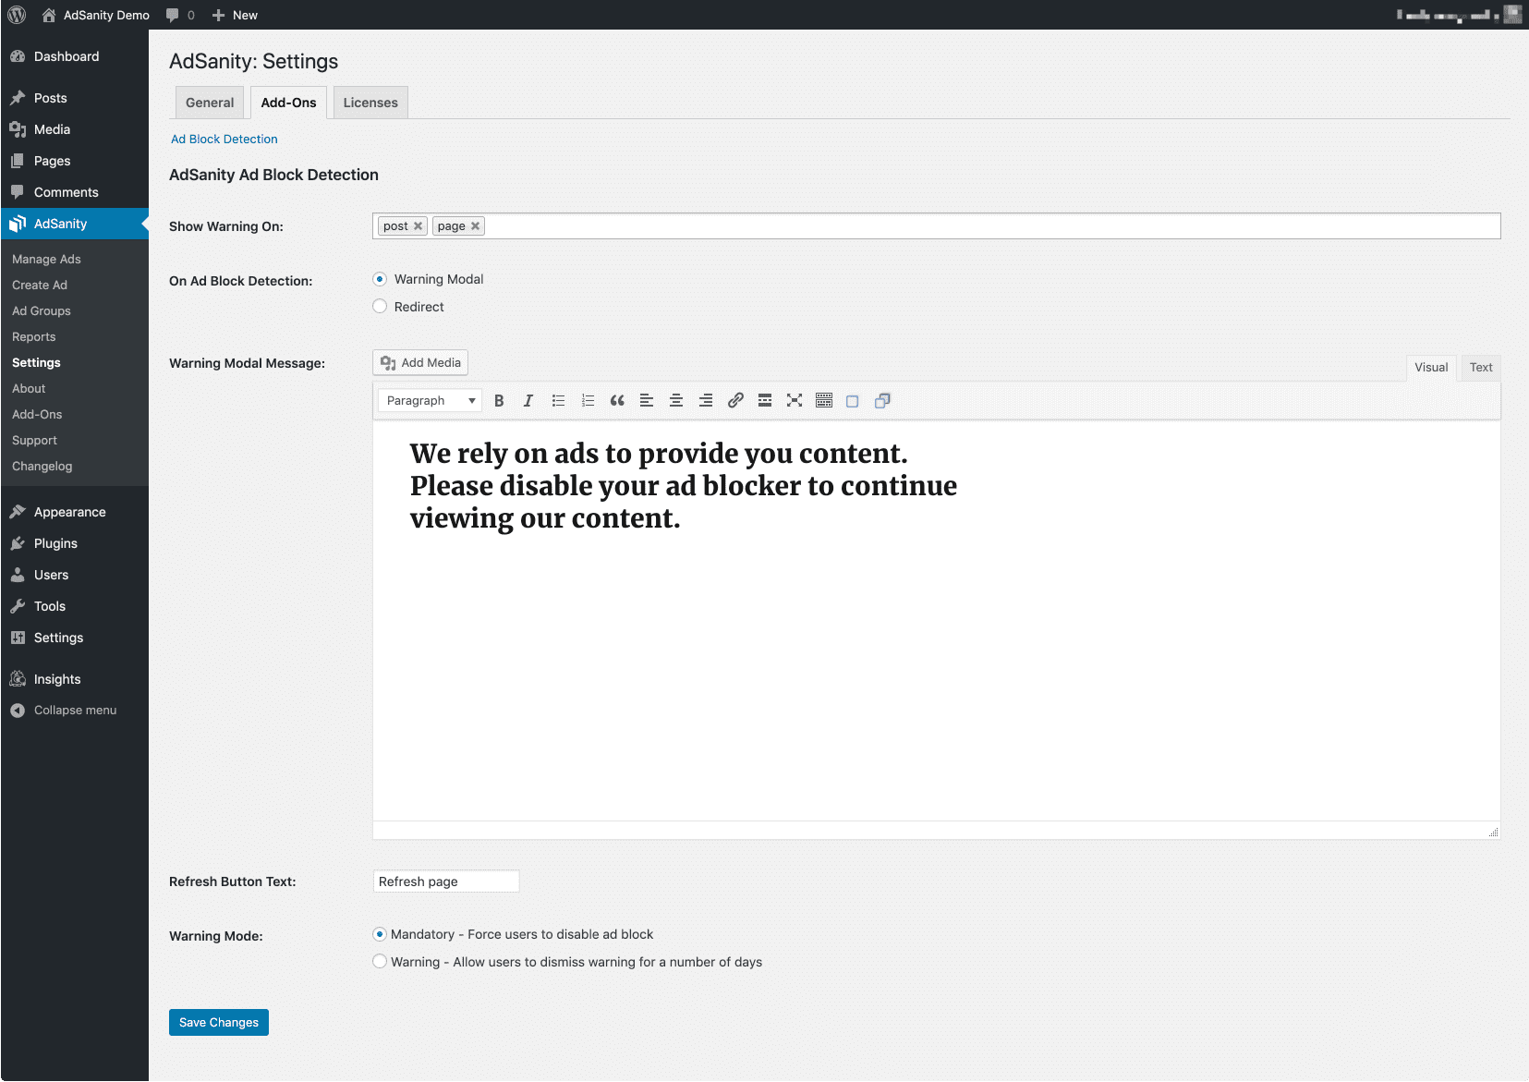The width and height of the screenshot is (1529, 1082).
Task: Click the Add Media button
Action: click(x=420, y=362)
